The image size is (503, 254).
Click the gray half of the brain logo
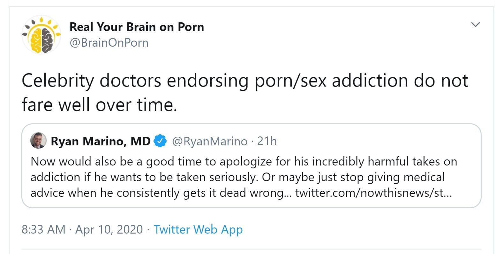pyautogui.click(x=48, y=40)
